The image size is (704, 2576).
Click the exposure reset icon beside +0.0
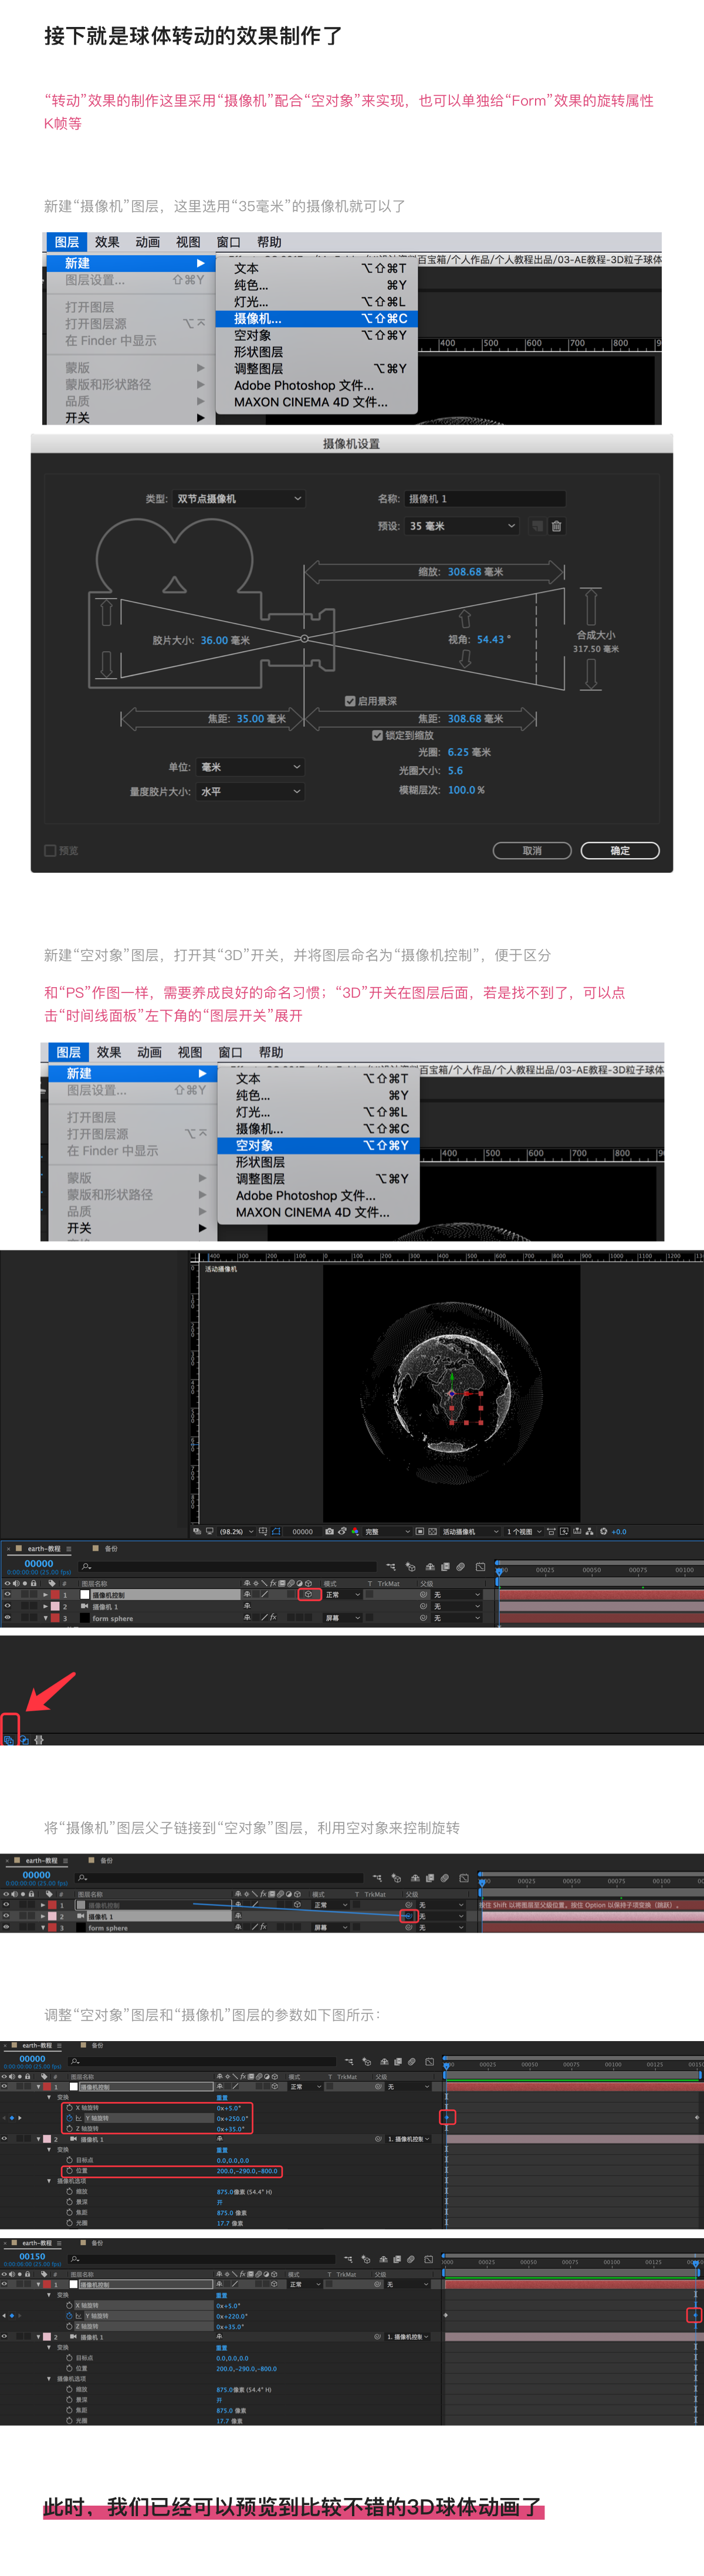[x=603, y=1531]
